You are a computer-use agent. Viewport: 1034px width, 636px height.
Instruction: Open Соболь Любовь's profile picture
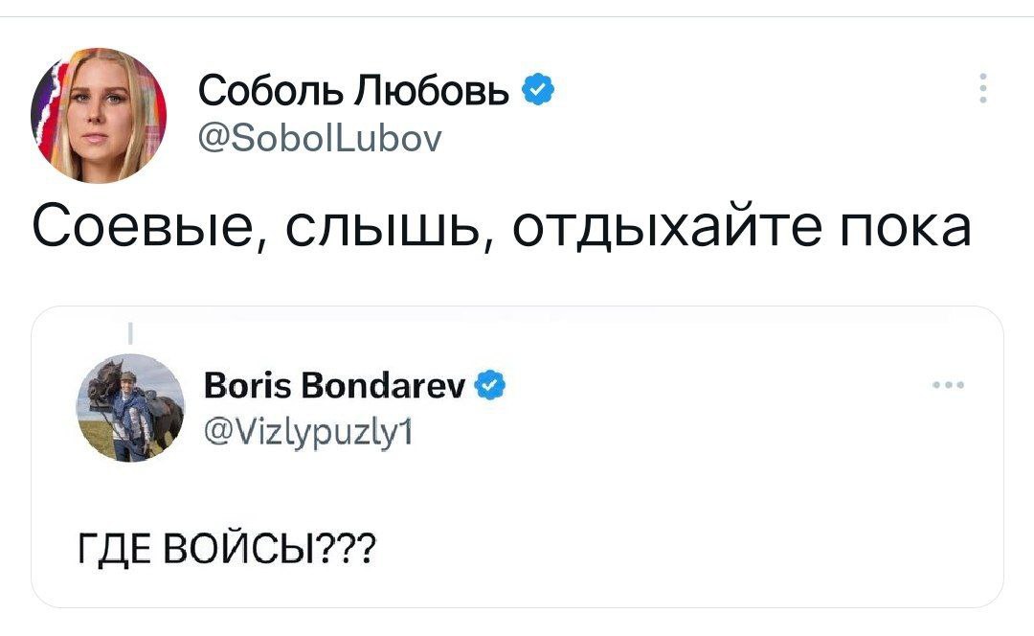click(x=99, y=114)
